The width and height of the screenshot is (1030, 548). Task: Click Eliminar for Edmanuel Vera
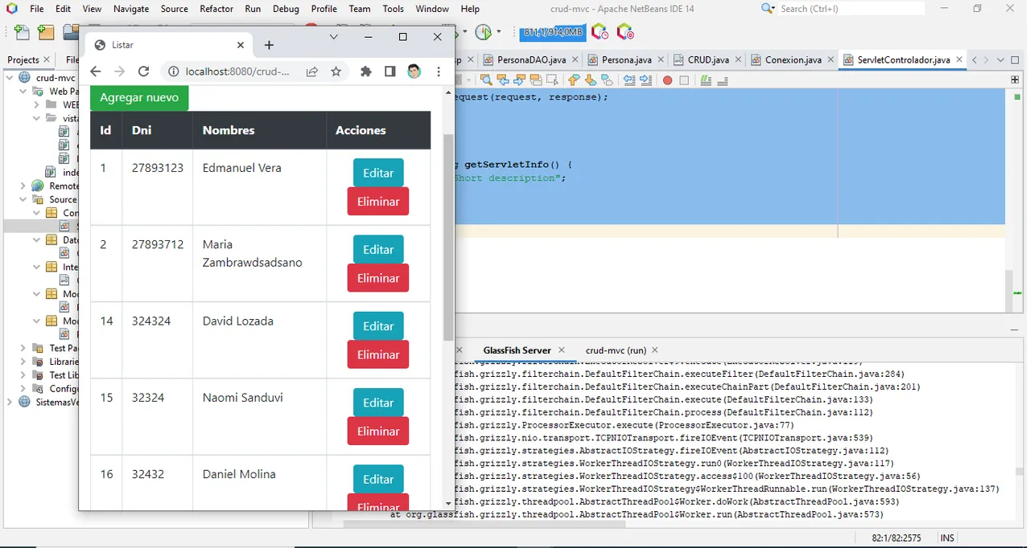[378, 202]
